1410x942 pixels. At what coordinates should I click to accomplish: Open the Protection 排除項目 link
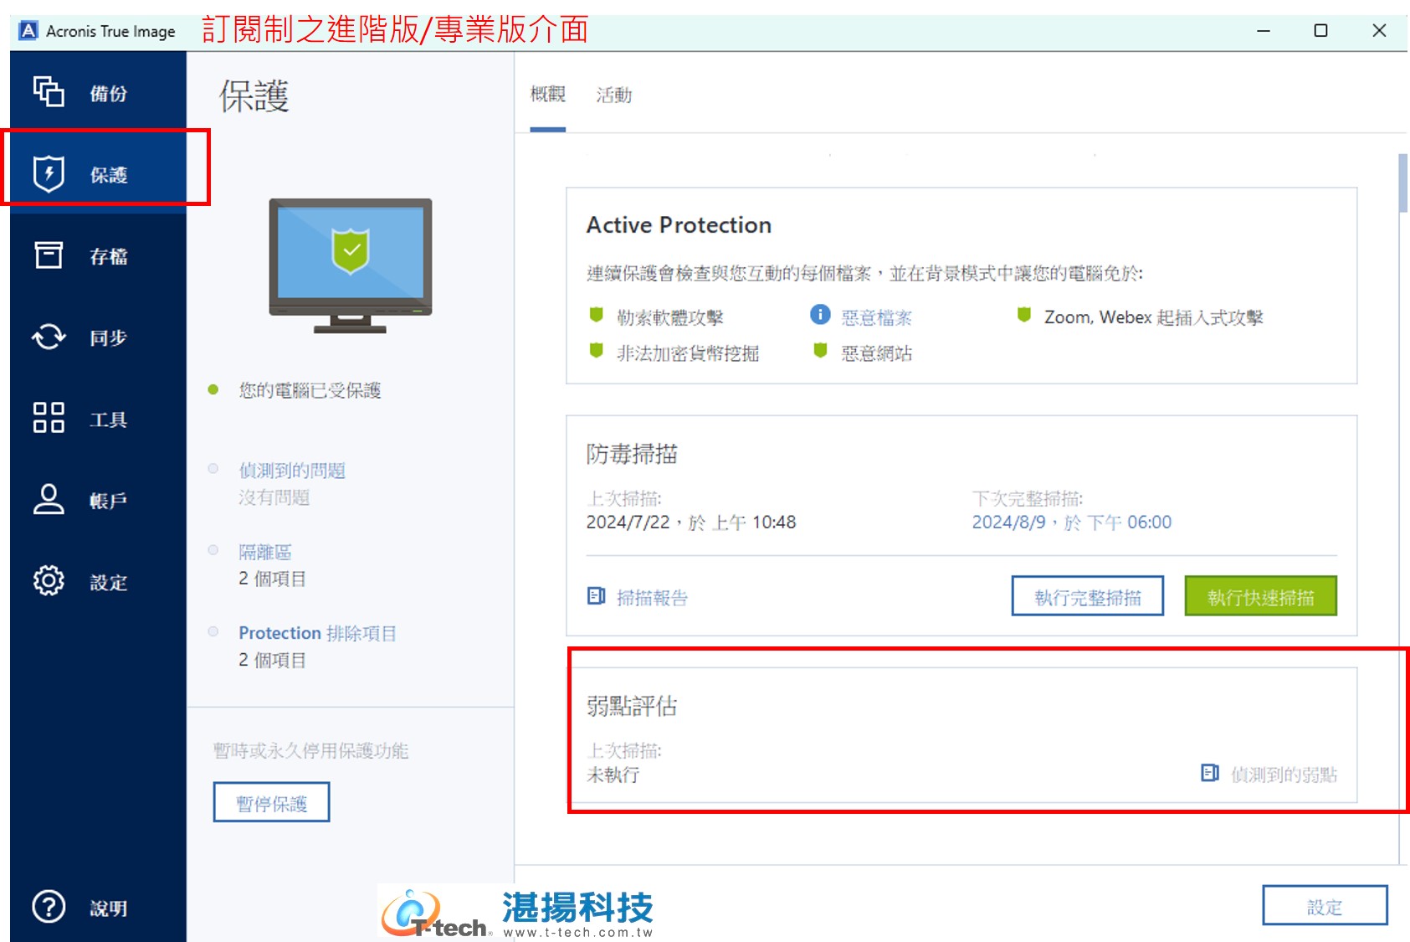(x=317, y=633)
